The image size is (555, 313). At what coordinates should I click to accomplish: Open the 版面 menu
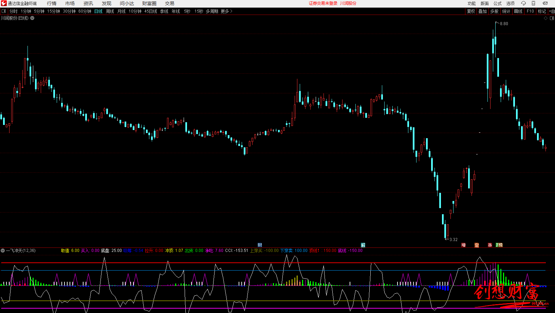485,3
